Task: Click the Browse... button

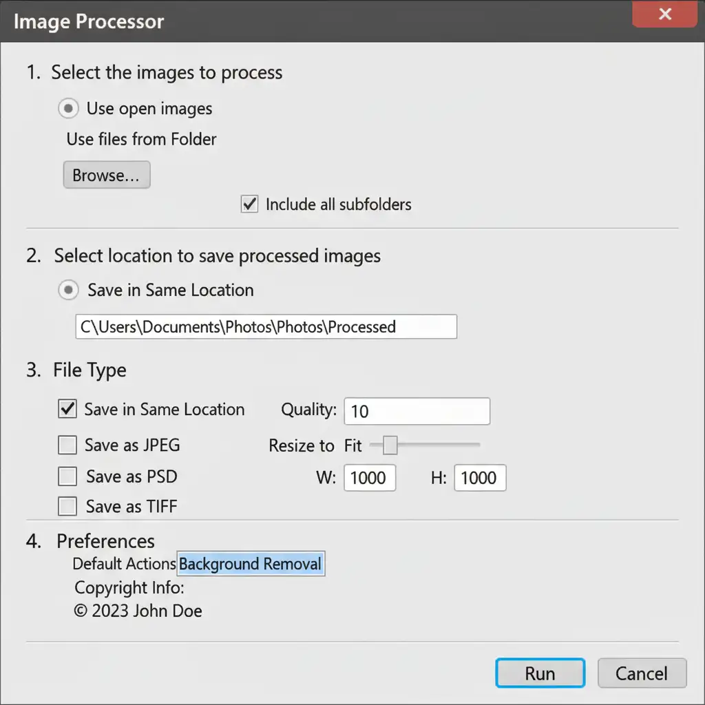Action: pos(106,176)
